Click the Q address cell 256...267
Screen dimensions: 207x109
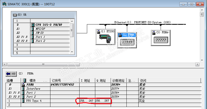point(103,101)
